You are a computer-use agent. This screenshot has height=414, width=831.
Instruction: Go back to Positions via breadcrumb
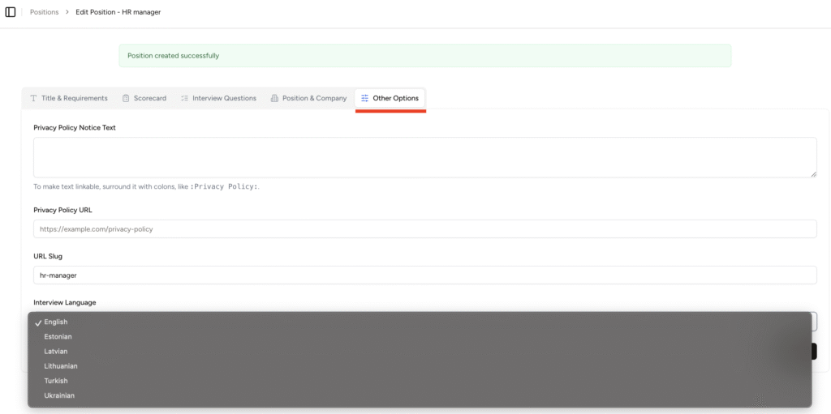pos(44,12)
